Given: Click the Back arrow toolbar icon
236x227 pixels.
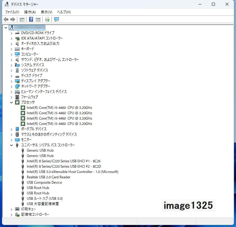Looking at the screenshot, I should point(6,19).
